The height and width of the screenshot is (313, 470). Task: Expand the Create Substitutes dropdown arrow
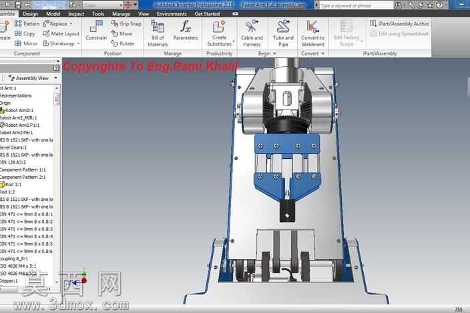click(x=234, y=41)
